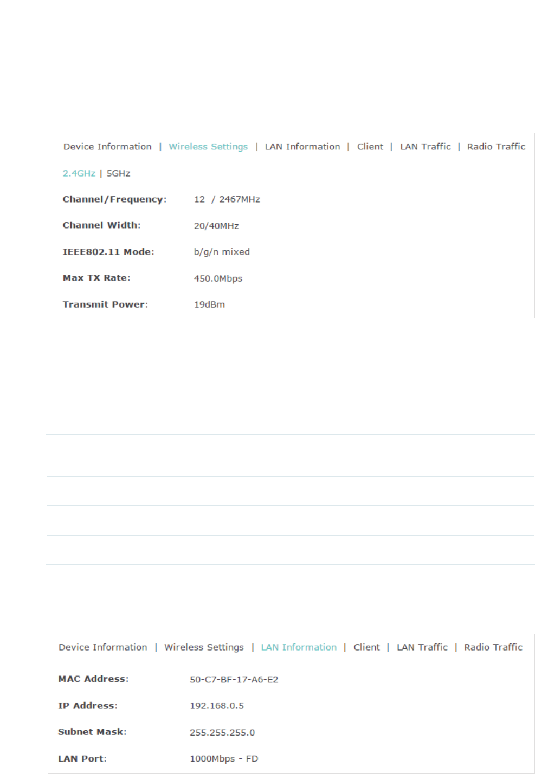Click the 19dBm transmit power value
The height and width of the screenshot is (774, 535).
tap(209, 304)
